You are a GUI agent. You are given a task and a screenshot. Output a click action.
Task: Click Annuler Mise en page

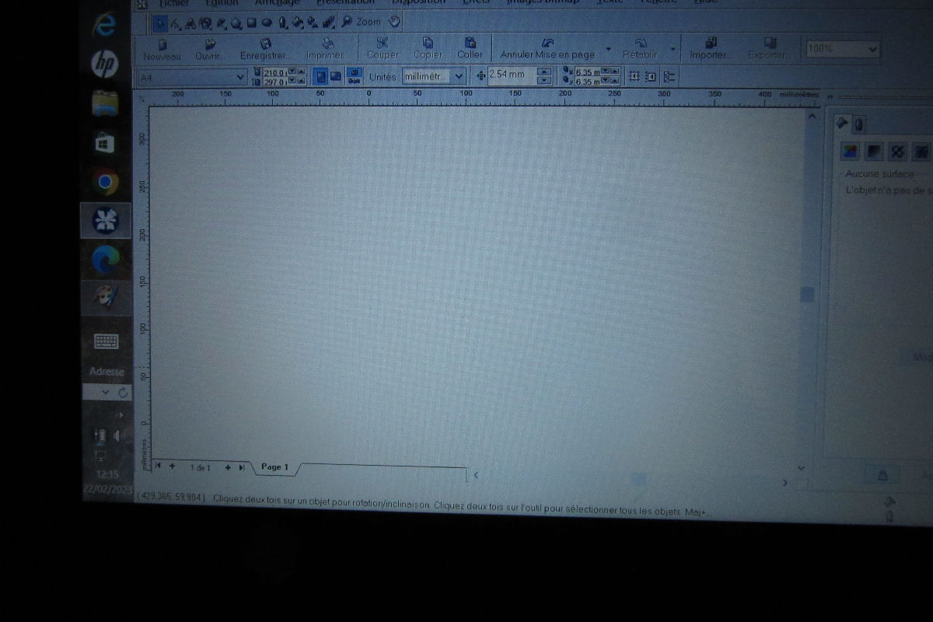547,49
